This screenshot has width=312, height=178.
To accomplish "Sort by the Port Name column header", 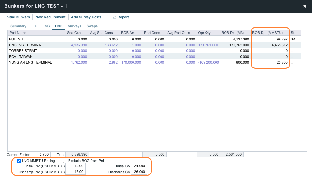I will [x=36, y=33].
